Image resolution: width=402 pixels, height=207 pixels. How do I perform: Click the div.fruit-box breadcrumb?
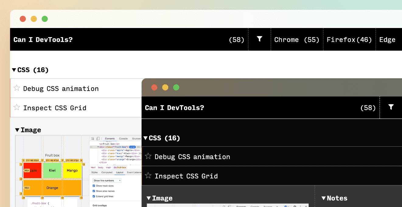coord(120,167)
